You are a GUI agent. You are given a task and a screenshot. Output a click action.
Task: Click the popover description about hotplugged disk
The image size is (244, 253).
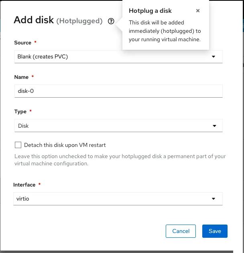pos(165,31)
